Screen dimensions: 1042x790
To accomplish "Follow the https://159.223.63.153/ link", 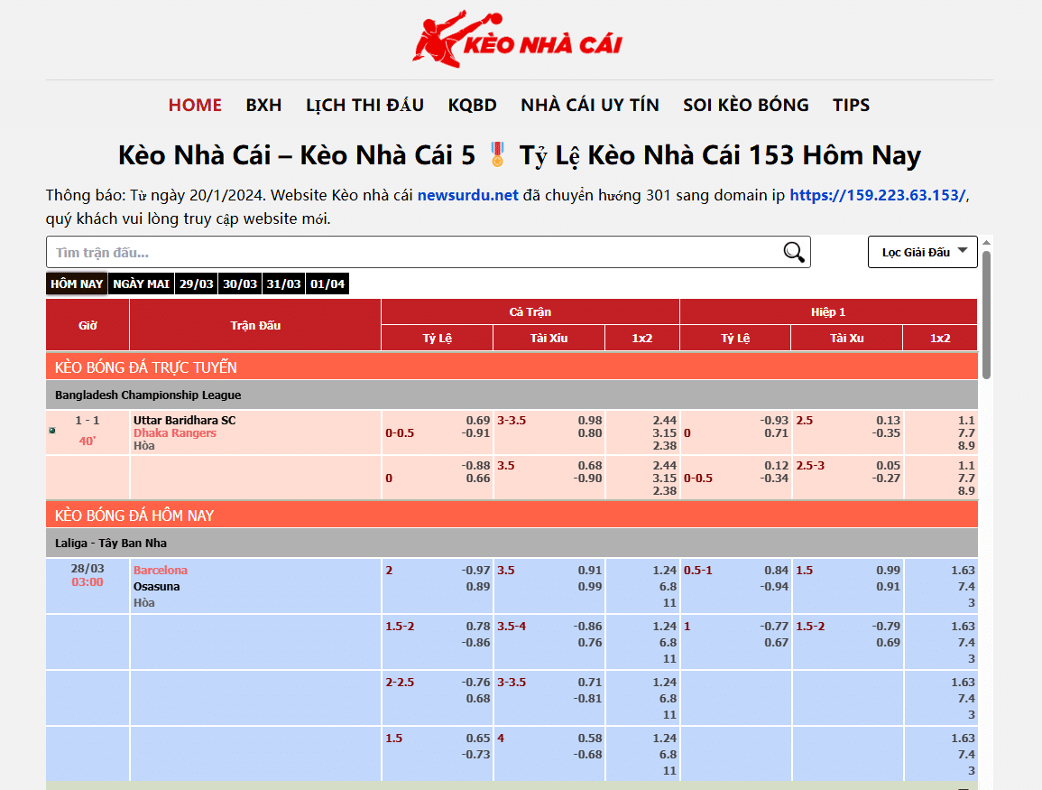I will pyautogui.click(x=877, y=195).
